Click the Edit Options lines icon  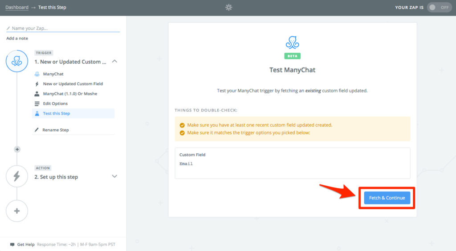tap(37, 104)
